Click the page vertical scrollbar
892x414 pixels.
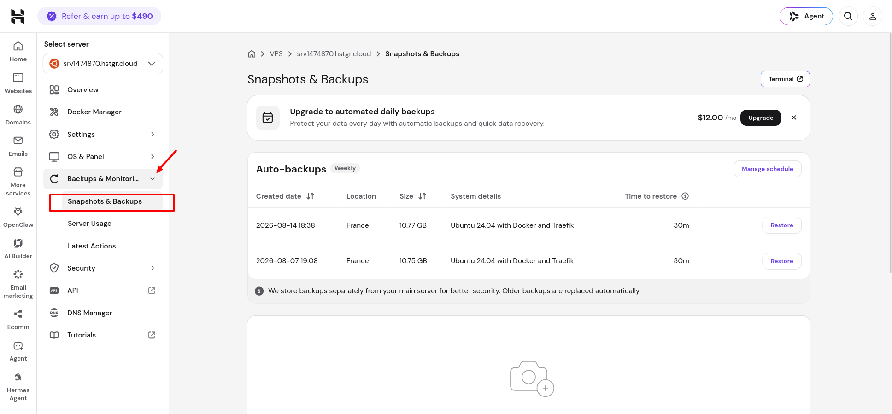(x=890, y=152)
